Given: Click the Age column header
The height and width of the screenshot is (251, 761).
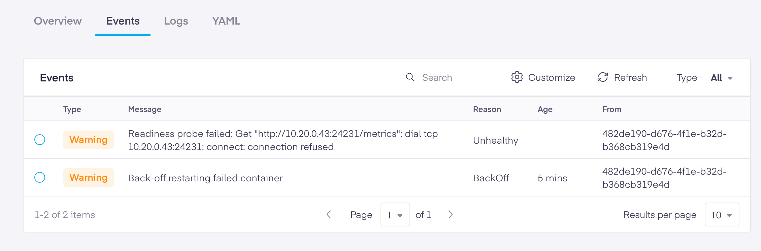Looking at the screenshot, I should pos(545,109).
